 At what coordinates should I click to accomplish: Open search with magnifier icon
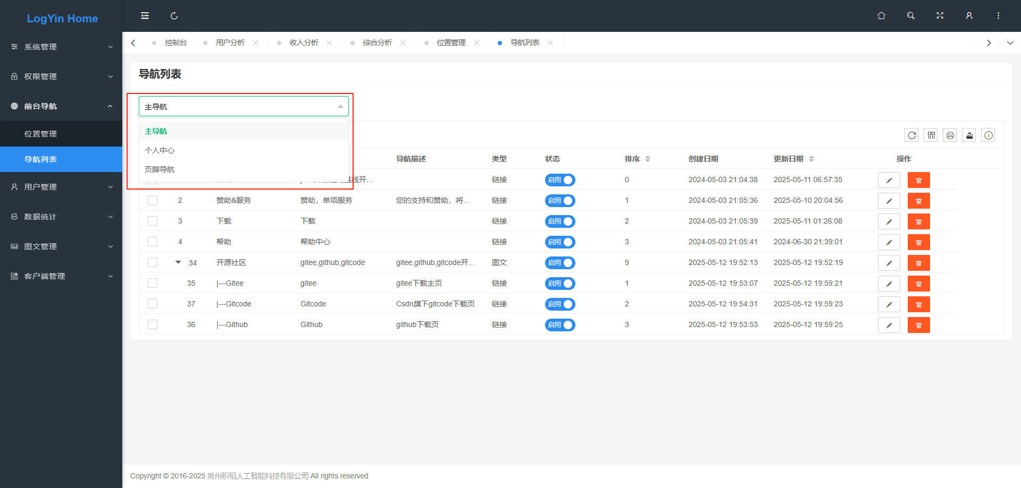pos(910,16)
